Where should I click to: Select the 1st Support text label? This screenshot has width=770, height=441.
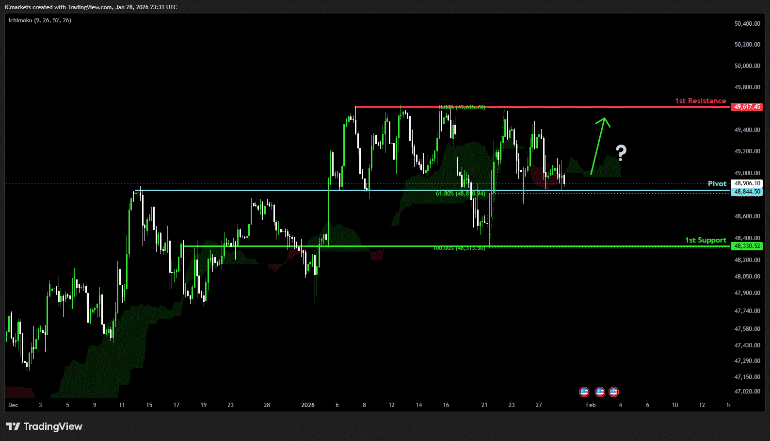pos(705,240)
